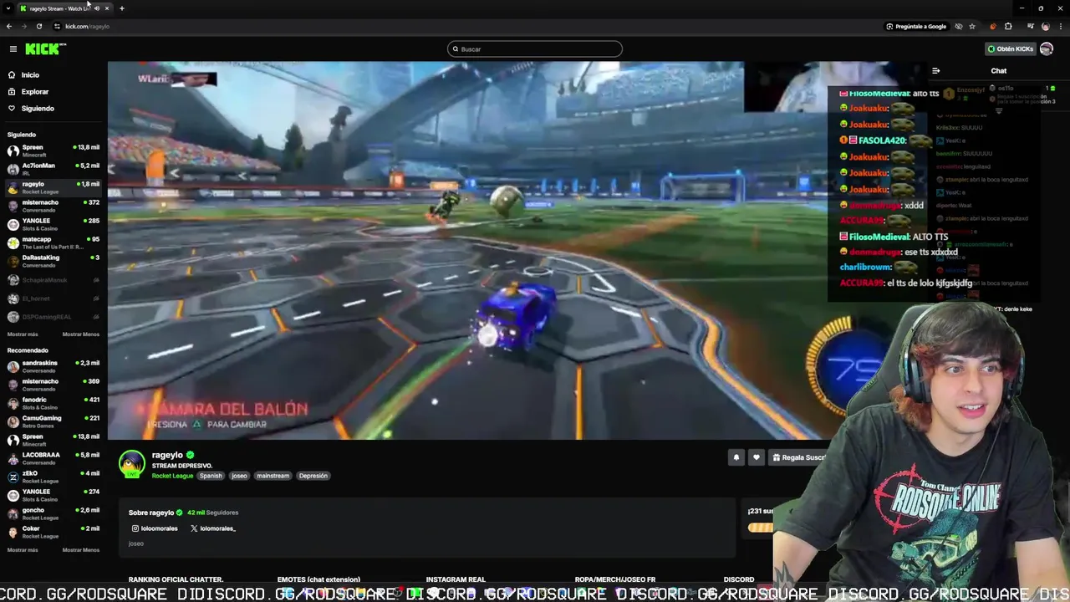Open LACOBRAAA recommended channel

point(53,458)
